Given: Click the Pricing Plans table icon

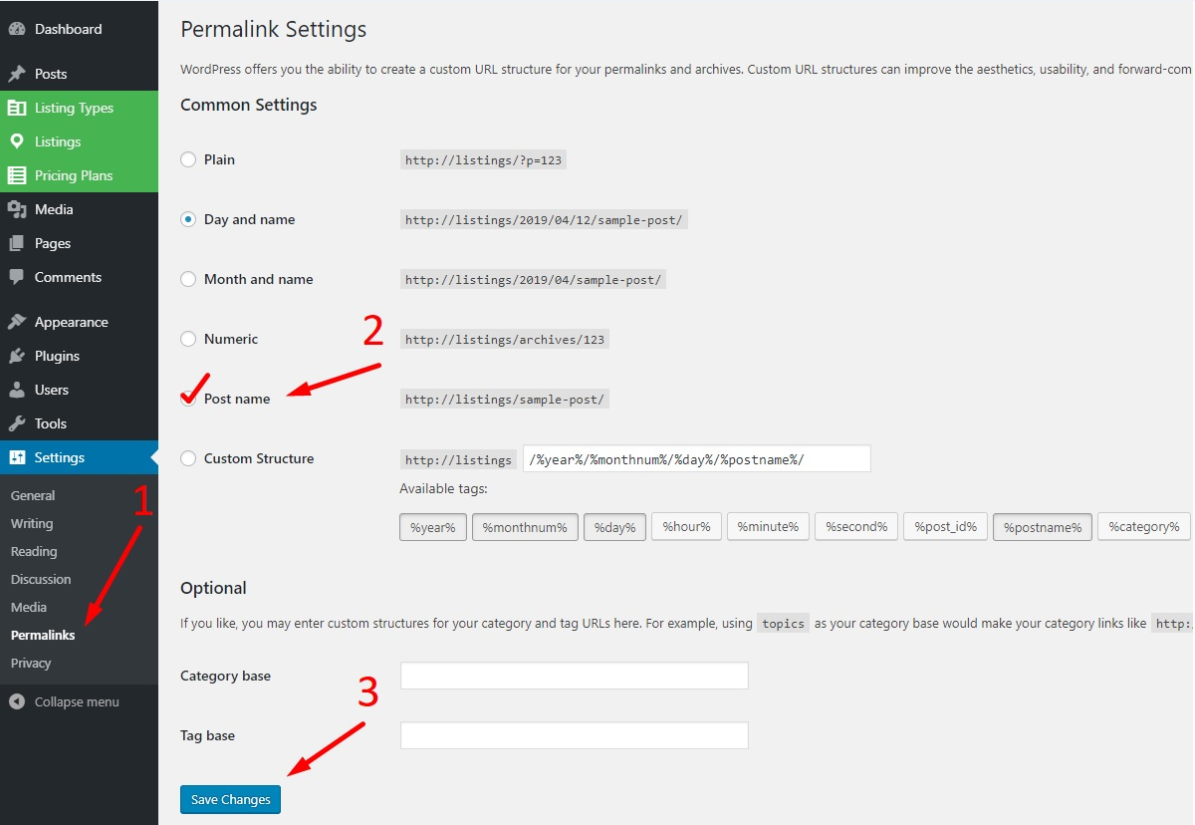Looking at the screenshot, I should [x=16, y=175].
